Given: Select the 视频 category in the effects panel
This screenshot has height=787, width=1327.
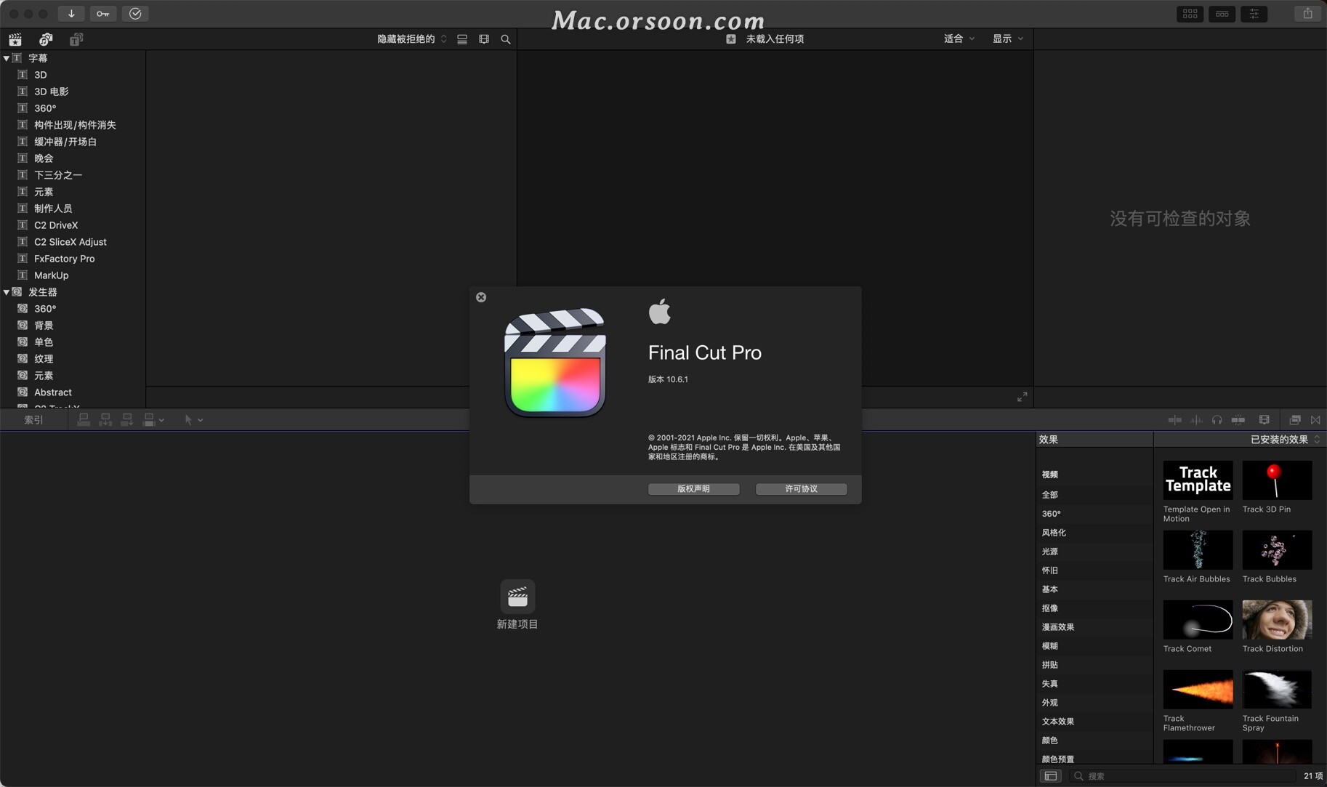Looking at the screenshot, I should click(x=1049, y=474).
